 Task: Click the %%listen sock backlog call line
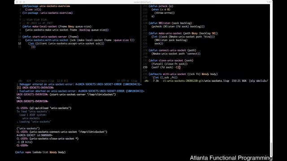click(171, 40)
